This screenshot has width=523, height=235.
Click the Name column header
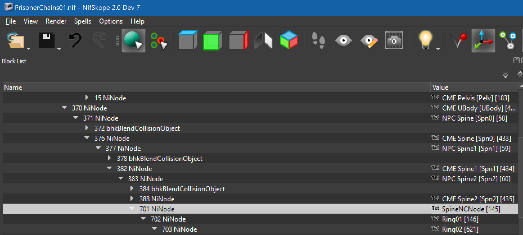pos(217,87)
